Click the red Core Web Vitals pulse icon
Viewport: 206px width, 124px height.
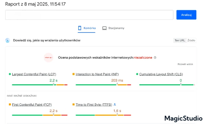(48, 58)
